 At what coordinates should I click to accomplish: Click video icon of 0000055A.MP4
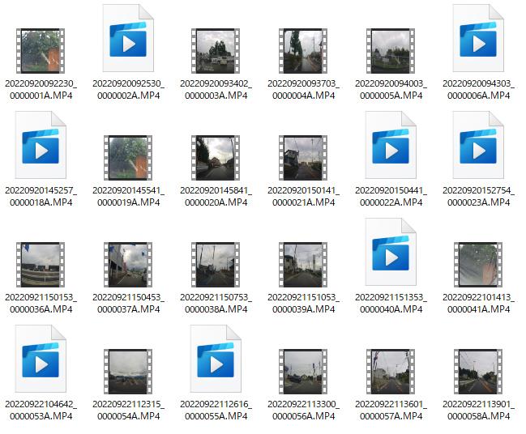tap(216, 359)
